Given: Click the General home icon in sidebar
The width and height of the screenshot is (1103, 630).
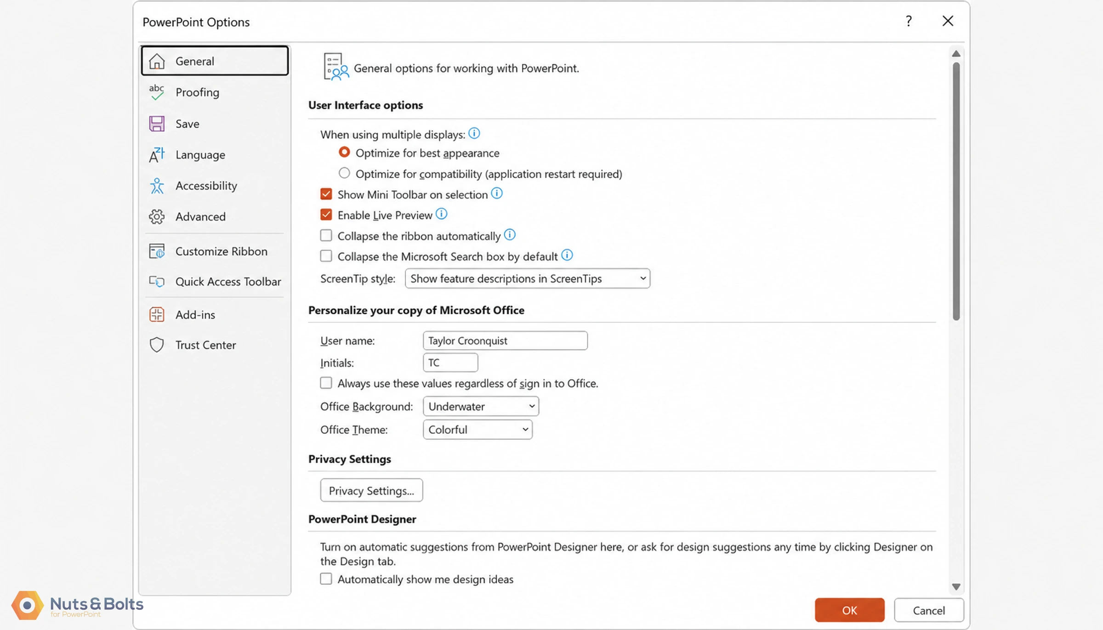Looking at the screenshot, I should [157, 61].
